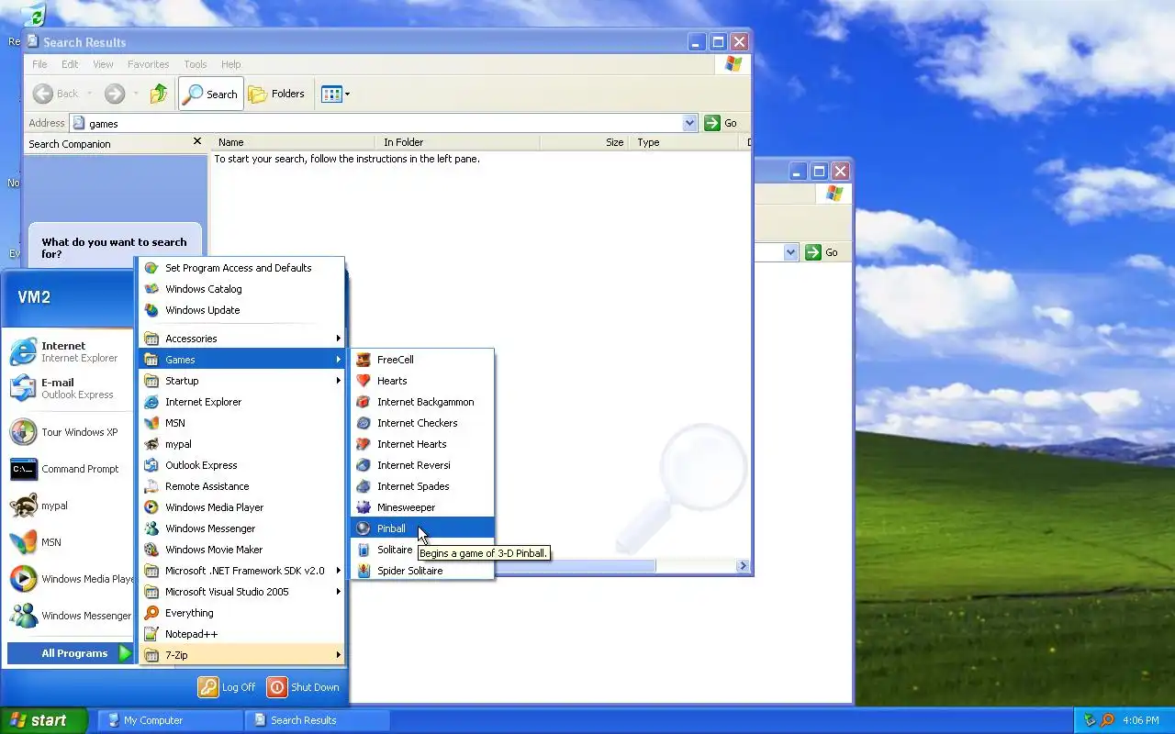
Task: Toggle the Folders pane button
Action: click(277, 94)
